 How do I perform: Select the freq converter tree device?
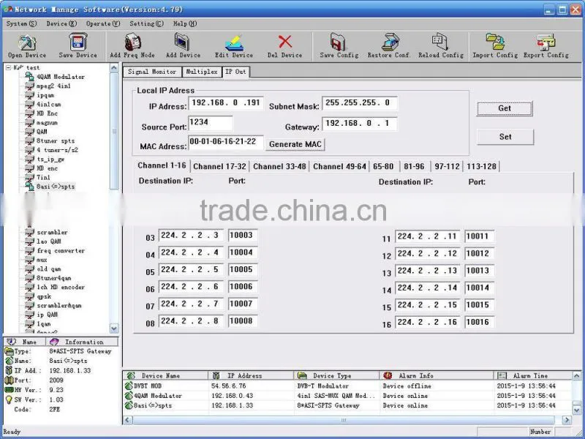pos(61,250)
